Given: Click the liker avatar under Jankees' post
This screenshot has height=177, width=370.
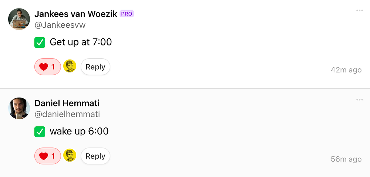Looking at the screenshot, I should [x=70, y=67].
